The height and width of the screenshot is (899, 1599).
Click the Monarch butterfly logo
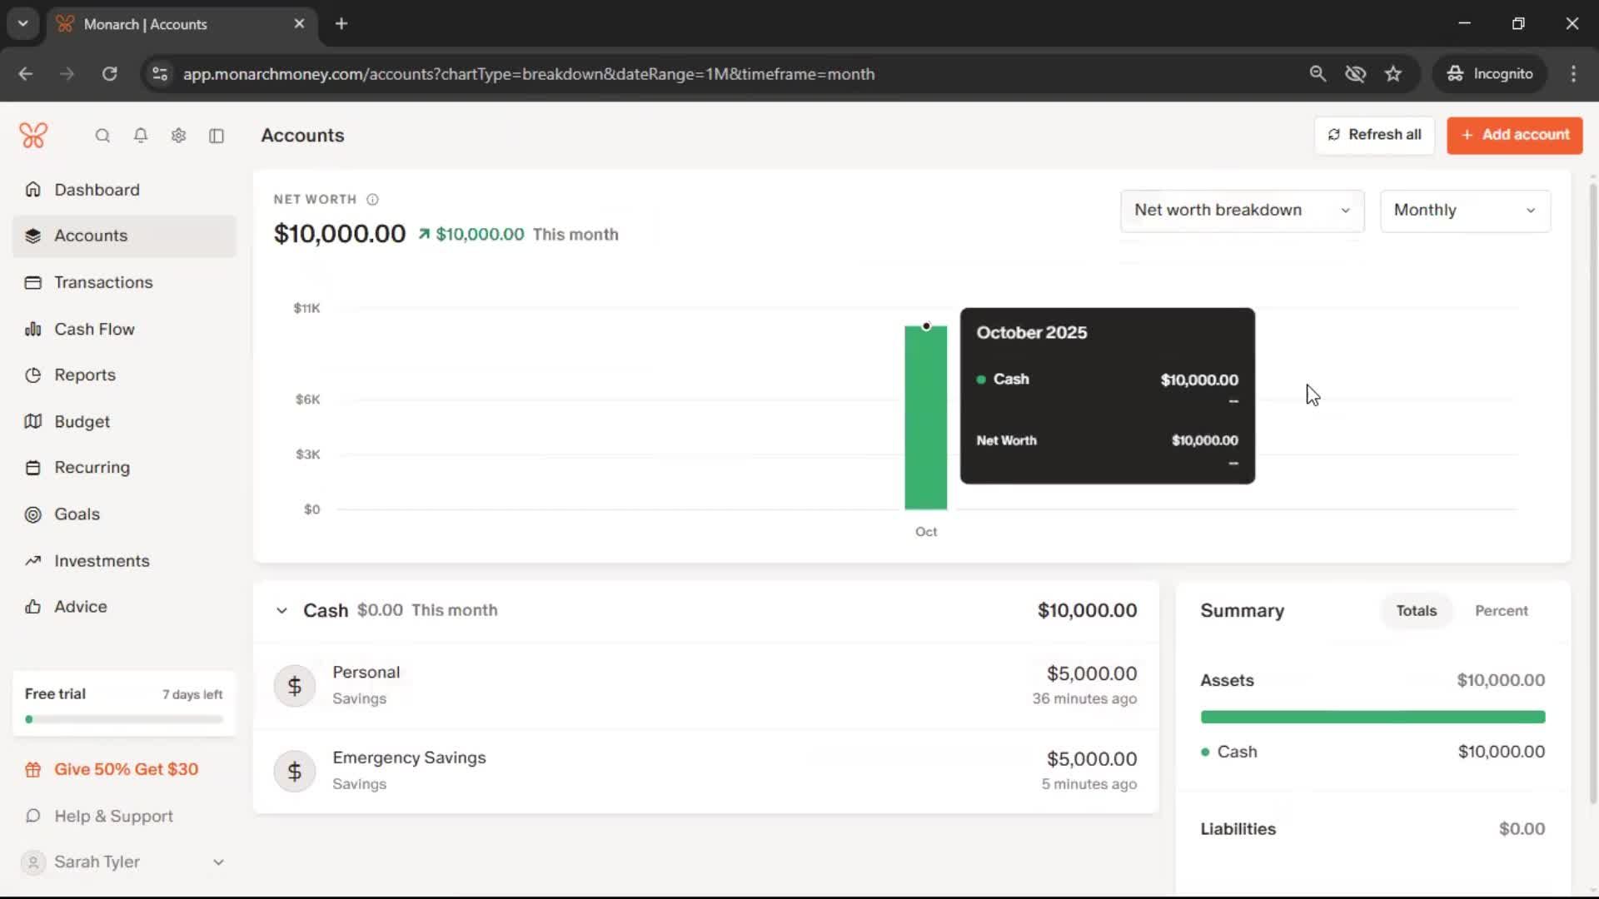click(x=33, y=135)
